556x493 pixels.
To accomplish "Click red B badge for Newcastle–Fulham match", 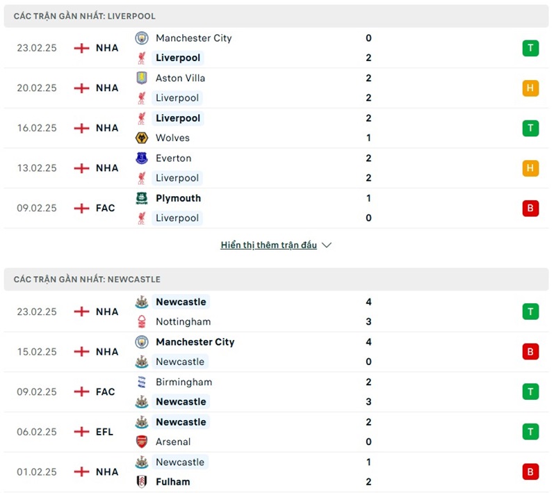I will [x=530, y=471].
